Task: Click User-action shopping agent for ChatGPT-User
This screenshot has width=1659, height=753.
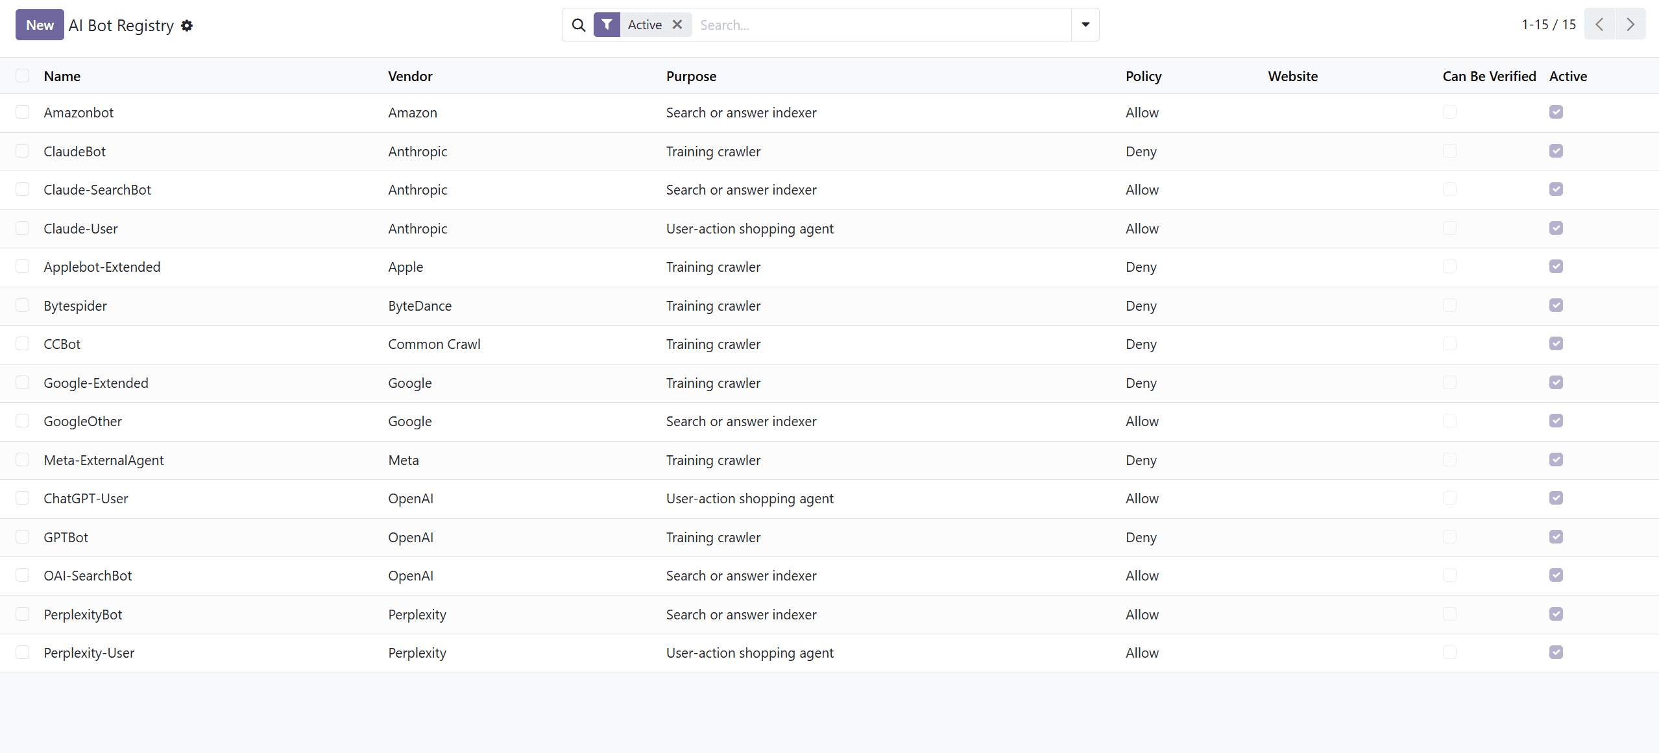Action: [x=749, y=498]
